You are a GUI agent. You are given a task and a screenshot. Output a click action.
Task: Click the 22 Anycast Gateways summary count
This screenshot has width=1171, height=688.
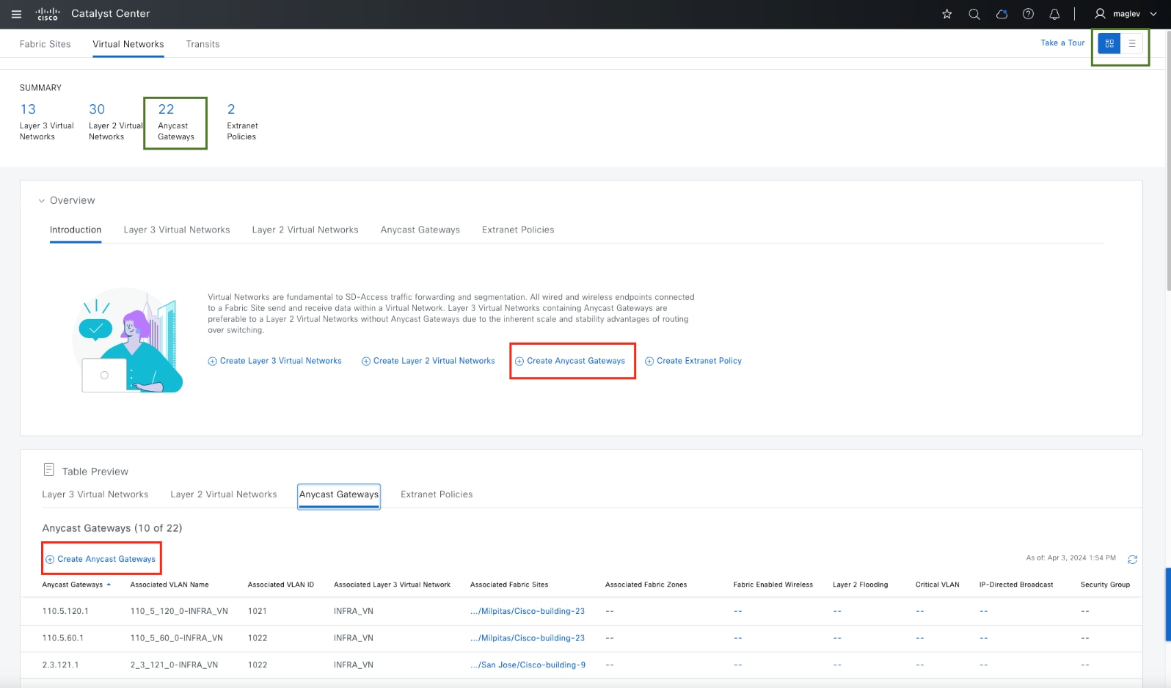[x=167, y=109]
